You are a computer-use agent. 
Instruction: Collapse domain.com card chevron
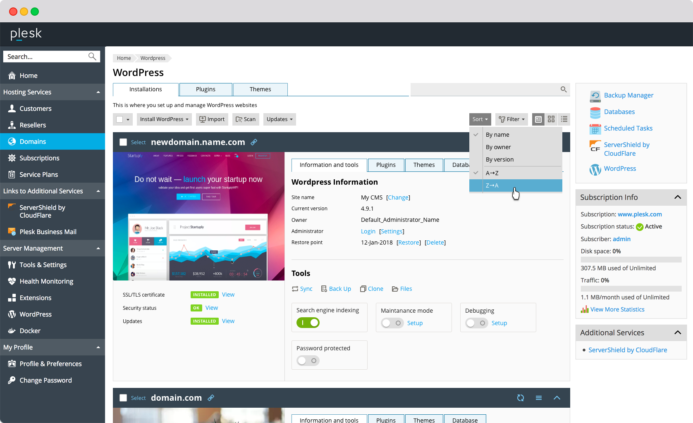point(557,398)
